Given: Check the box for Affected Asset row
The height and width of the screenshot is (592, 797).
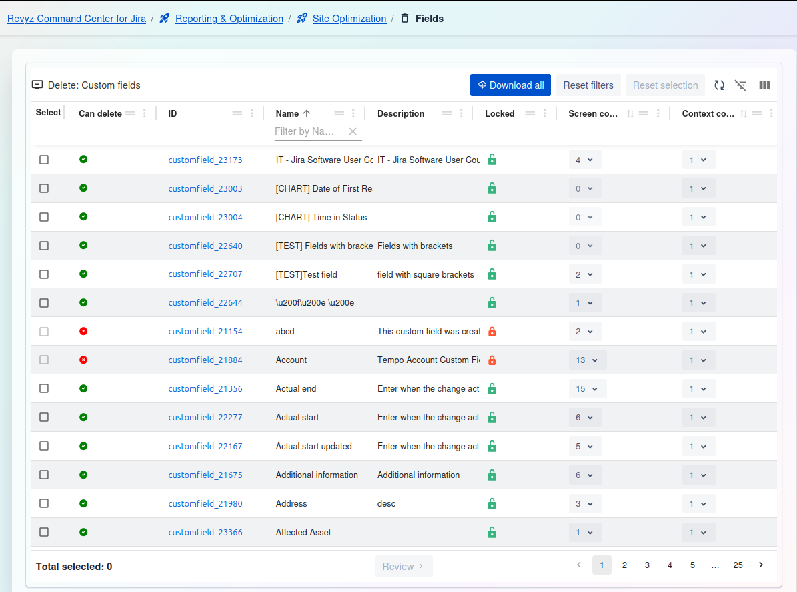Looking at the screenshot, I should point(44,532).
